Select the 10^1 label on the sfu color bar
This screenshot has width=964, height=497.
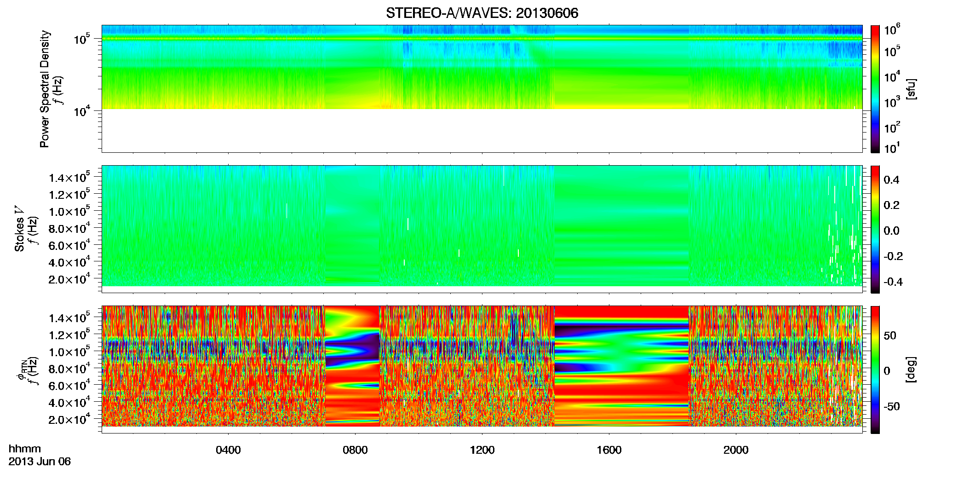(x=892, y=148)
